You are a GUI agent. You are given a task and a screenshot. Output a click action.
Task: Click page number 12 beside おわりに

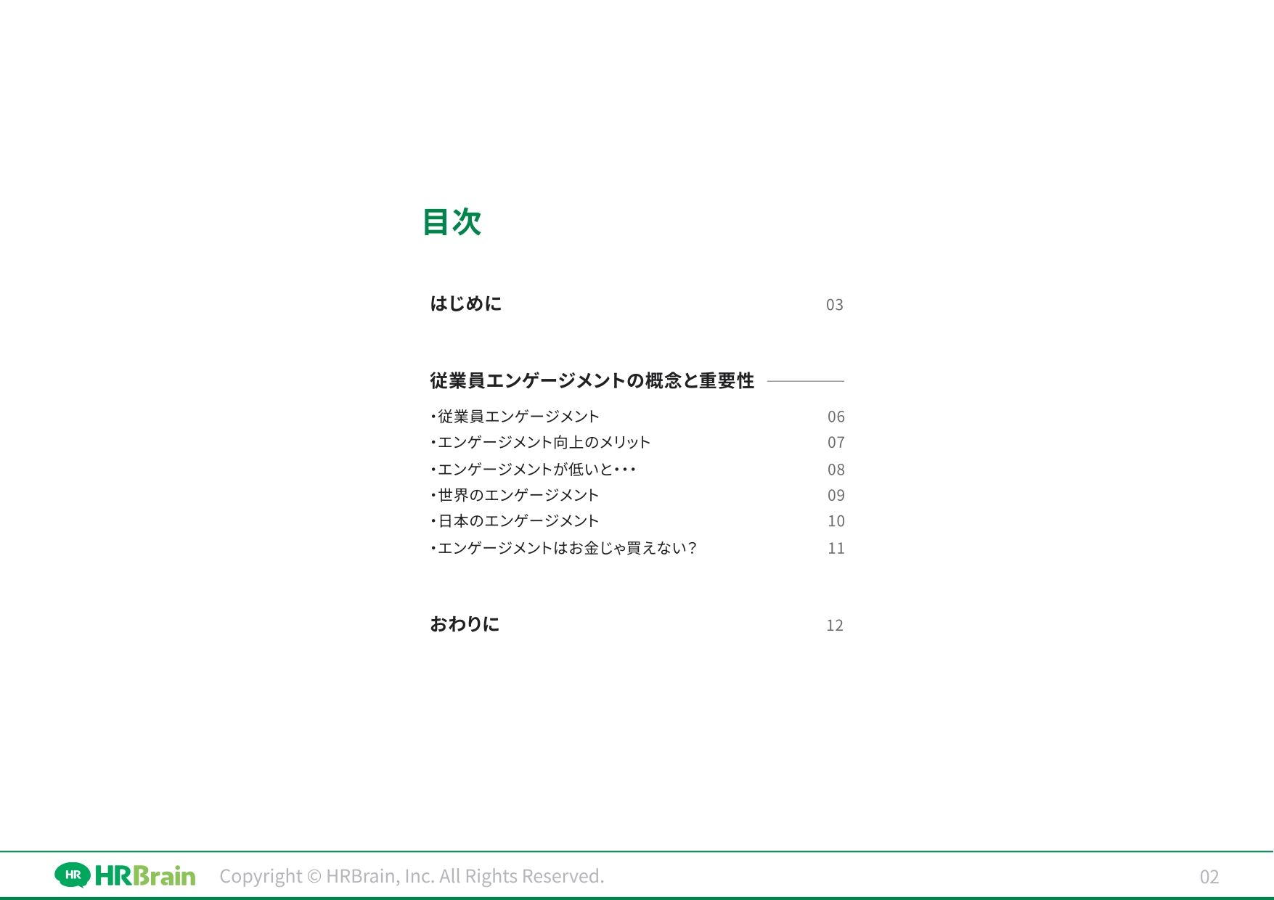(x=834, y=626)
